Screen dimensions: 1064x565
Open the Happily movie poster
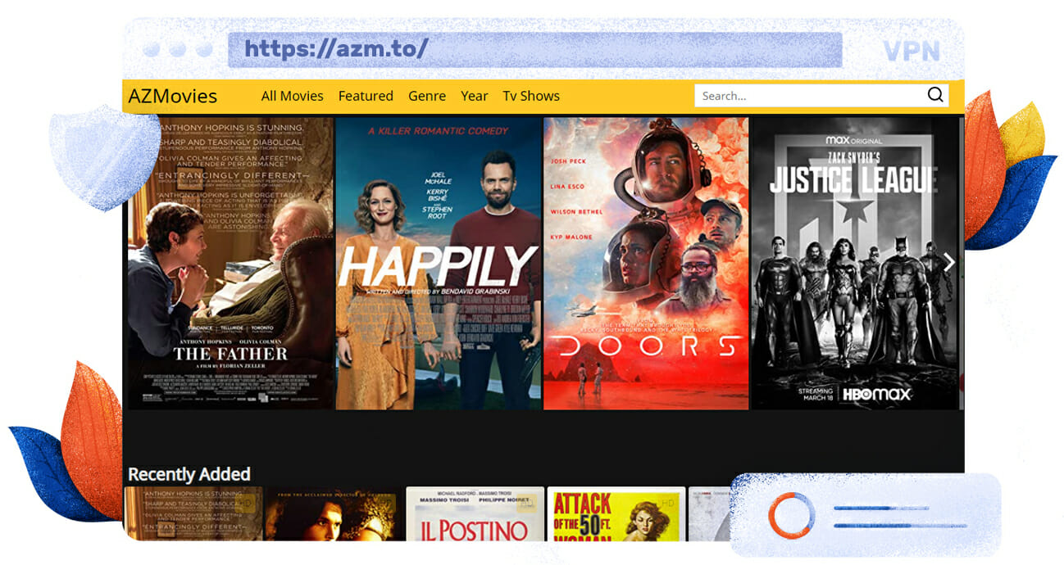tap(439, 263)
